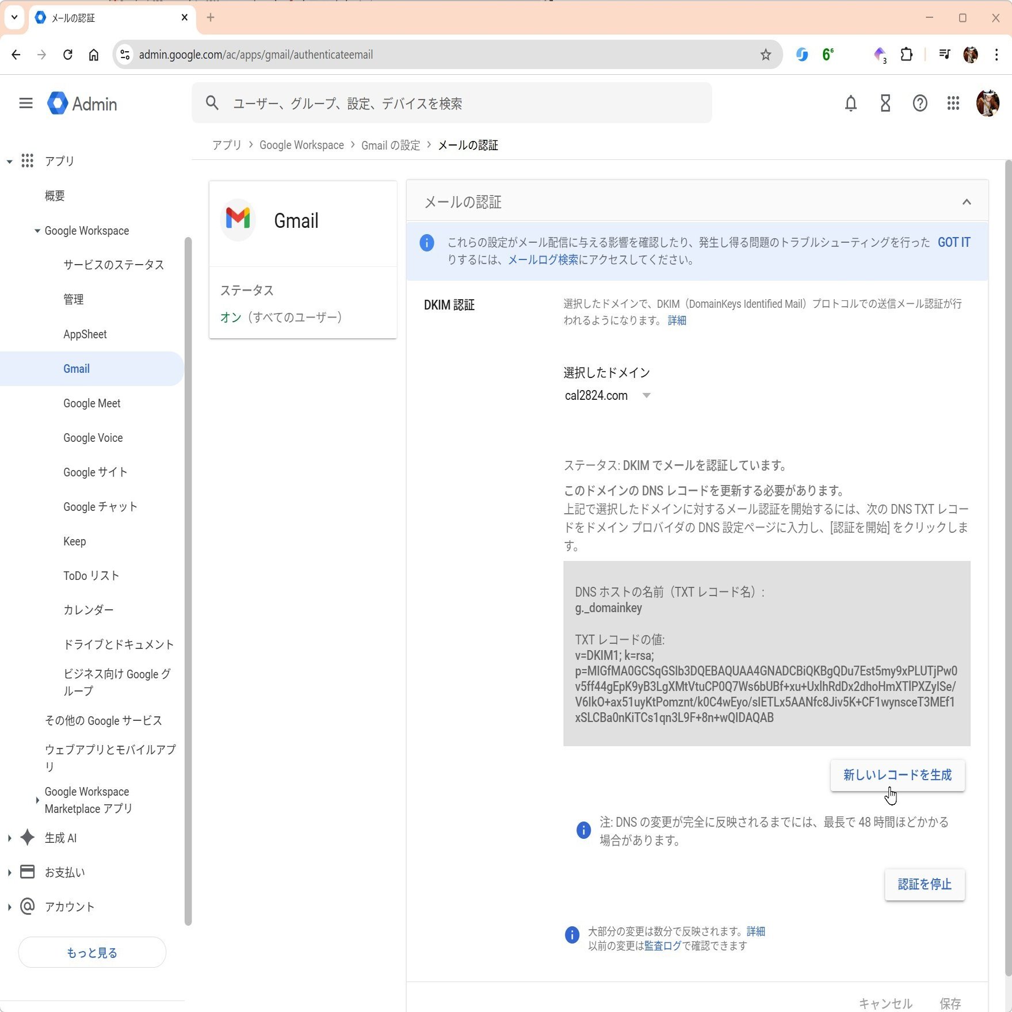Open the main navigation hamburger menu
This screenshot has height=1012, width=1012.
pyautogui.click(x=25, y=103)
